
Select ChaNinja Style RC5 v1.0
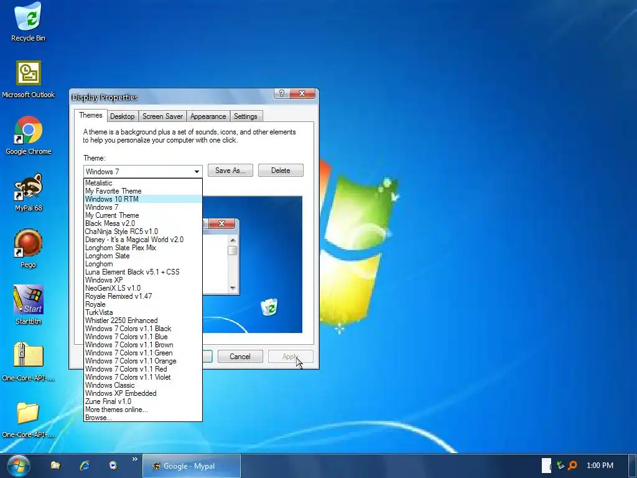pyautogui.click(x=143, y=232)
